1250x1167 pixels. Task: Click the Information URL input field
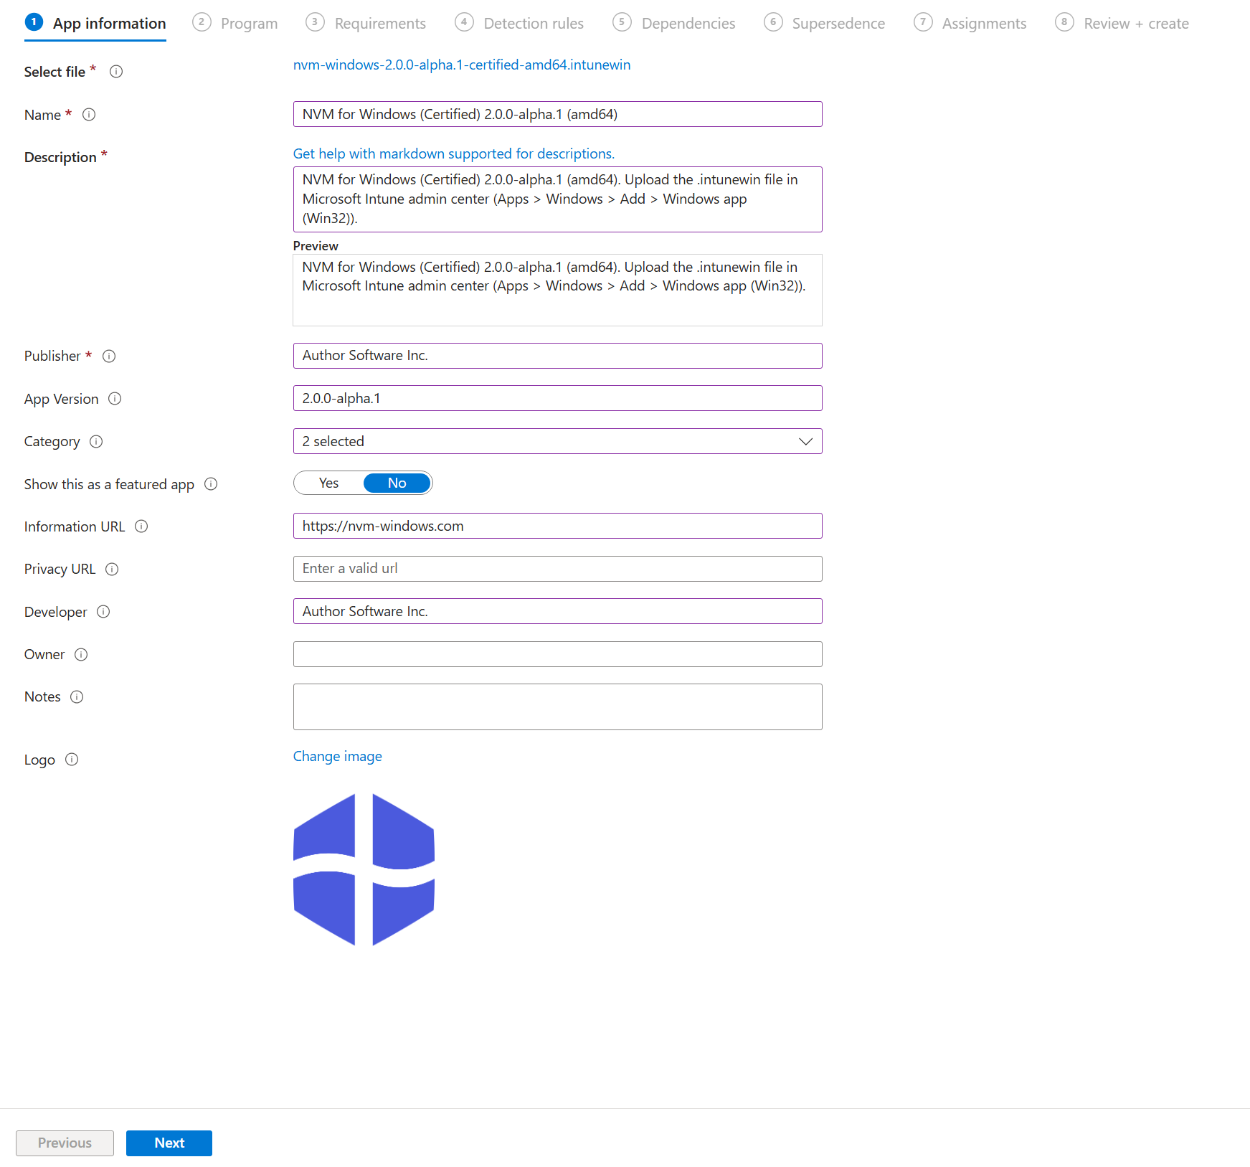(x=557, y=526)
